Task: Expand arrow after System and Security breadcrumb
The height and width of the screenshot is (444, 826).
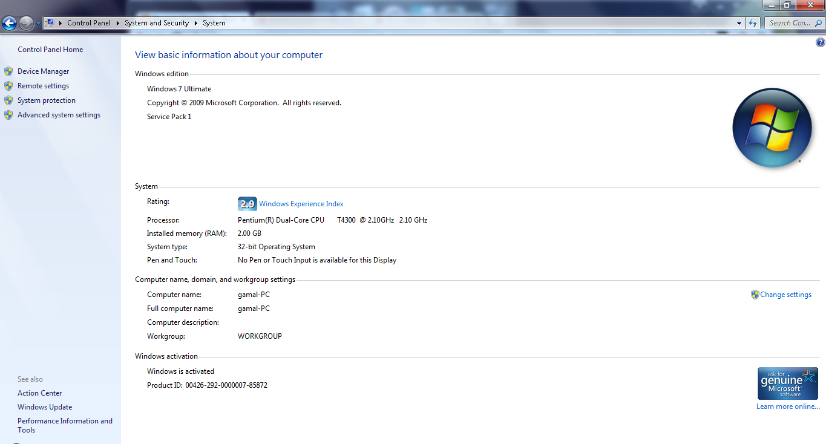Action: click(x=196, y=23)
